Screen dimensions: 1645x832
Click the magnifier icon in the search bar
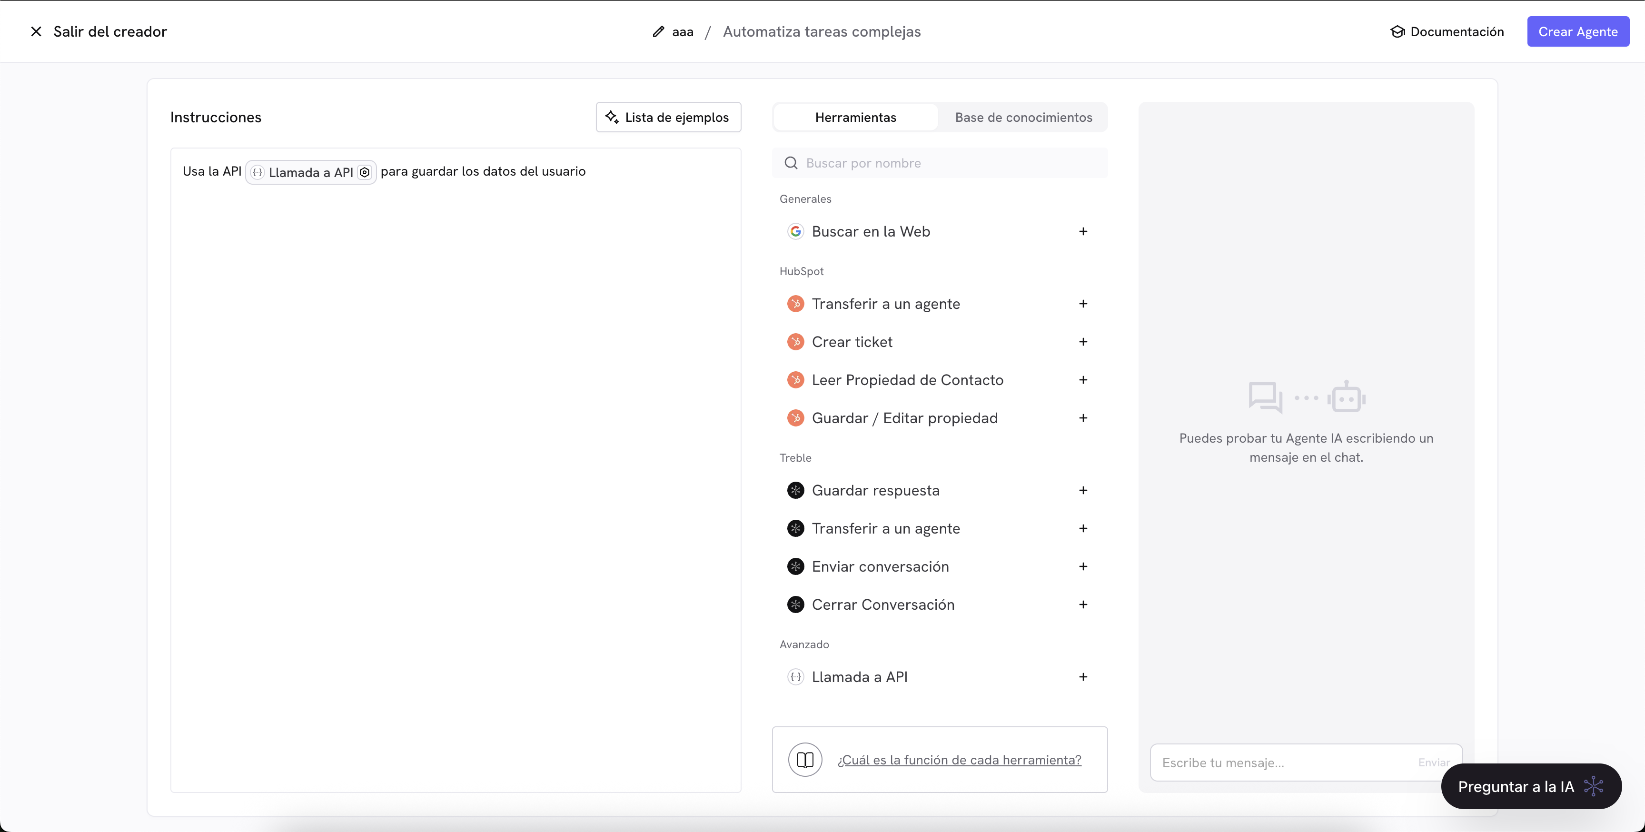(791, 163)
